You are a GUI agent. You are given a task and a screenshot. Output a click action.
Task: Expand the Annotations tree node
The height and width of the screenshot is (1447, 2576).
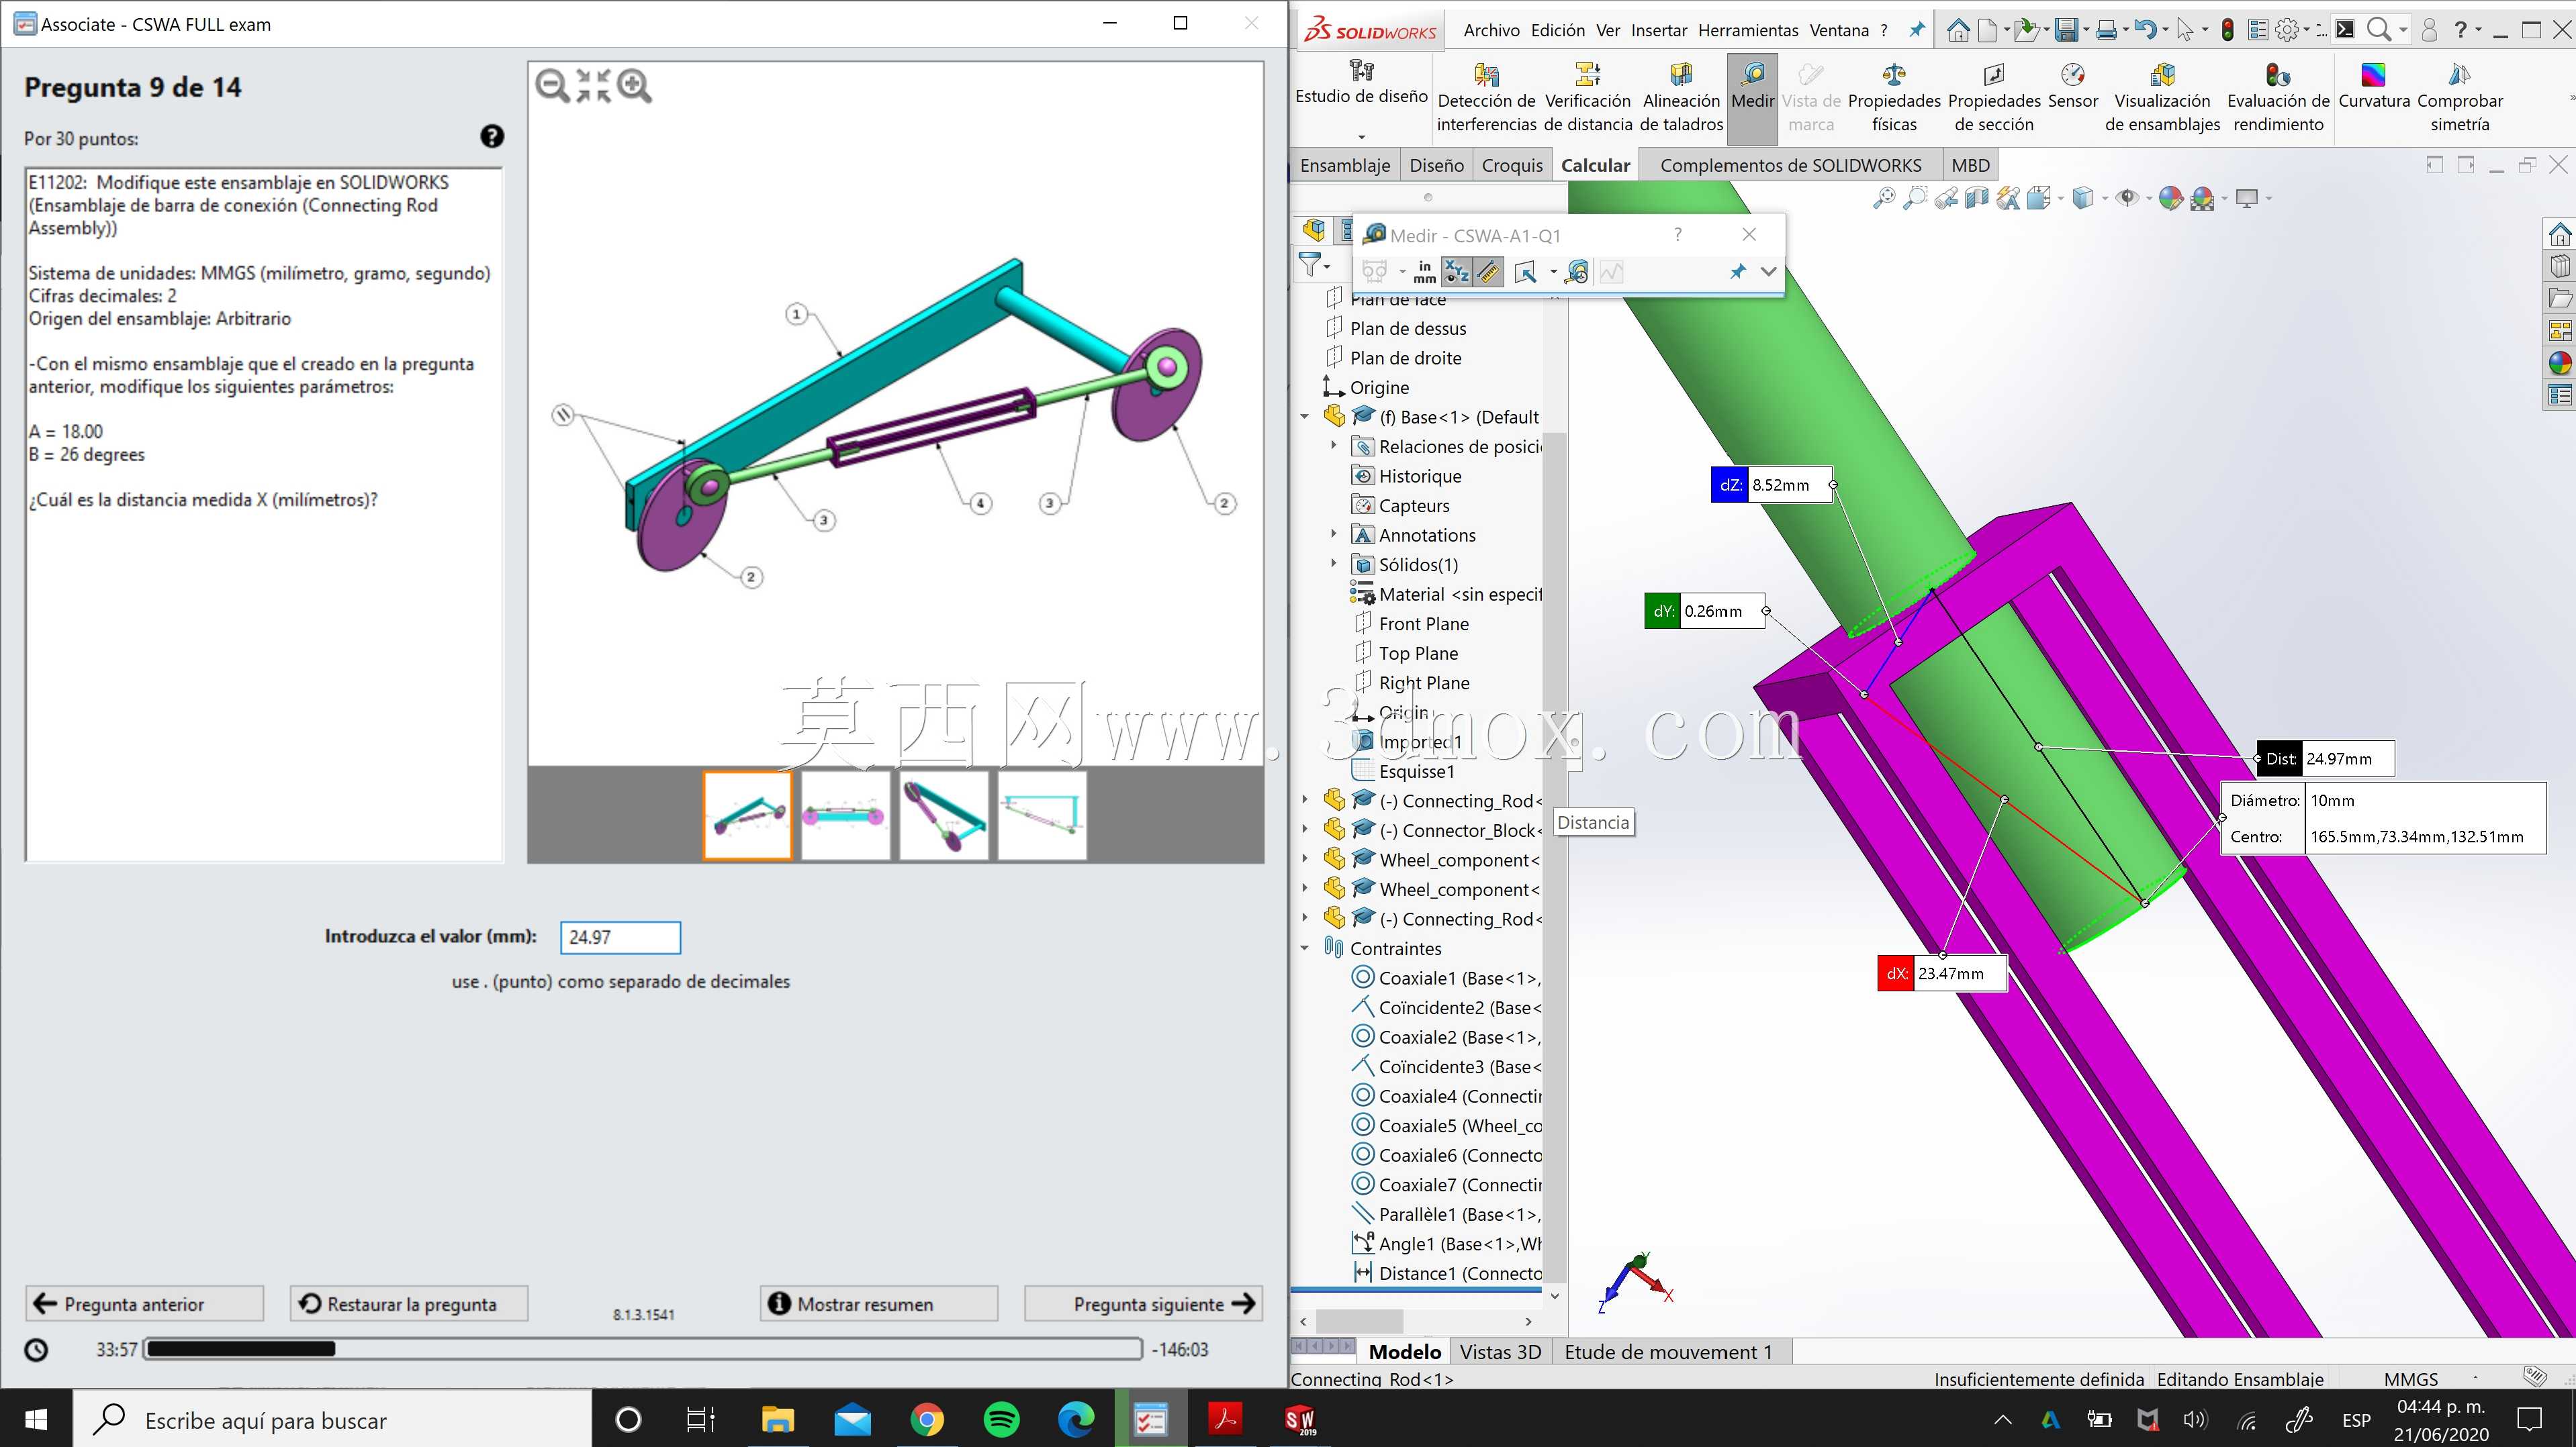click(1333, 535)
